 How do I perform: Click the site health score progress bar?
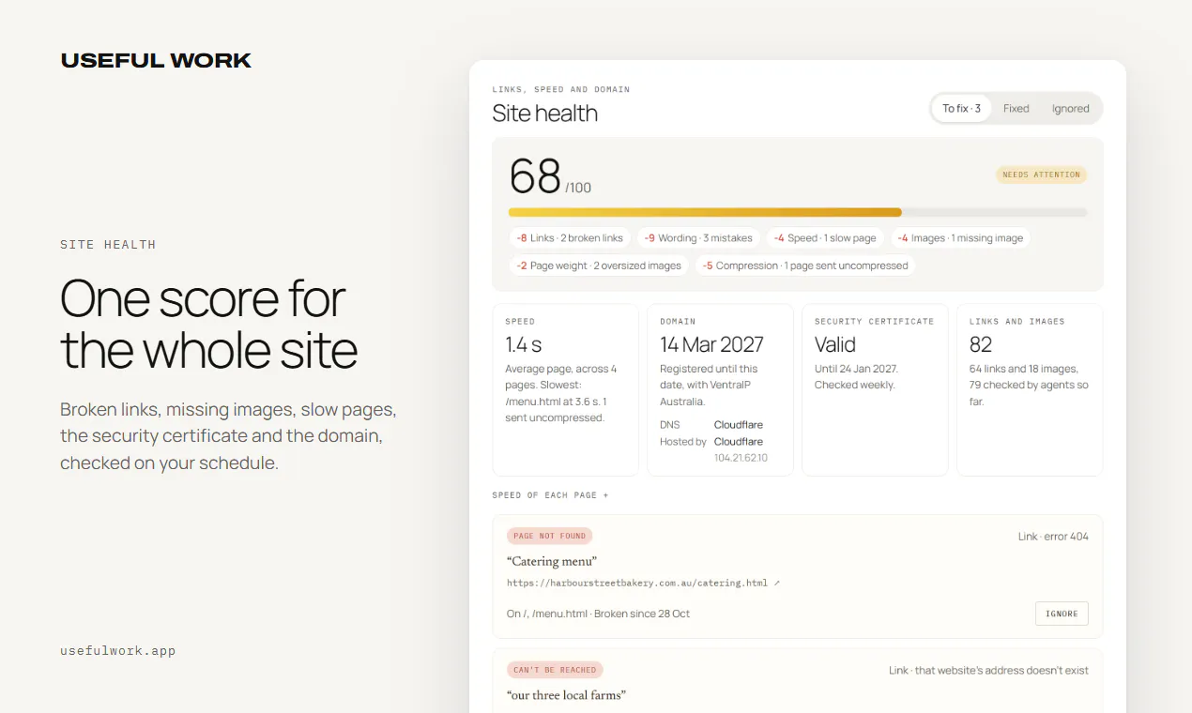click(x=798, y=213)
